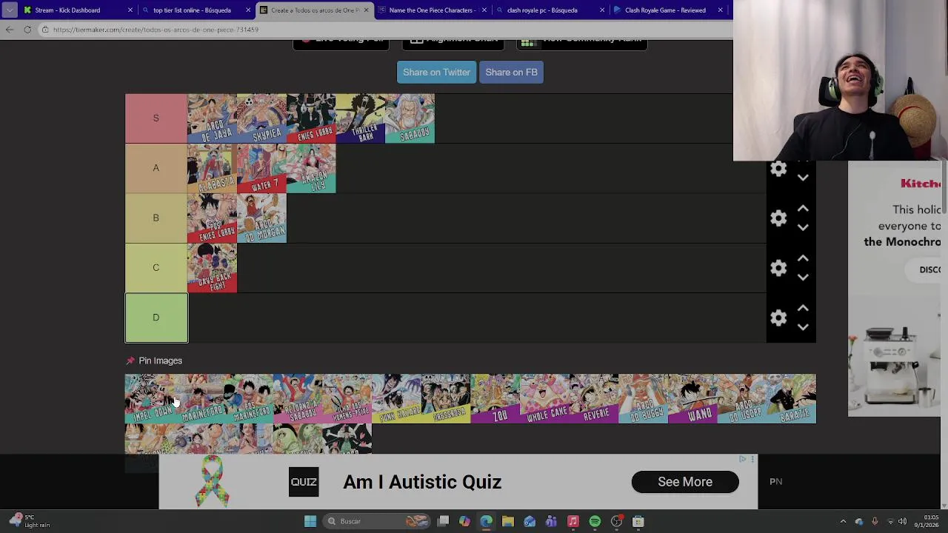Show hidden system tray icons

pos(843,521)
